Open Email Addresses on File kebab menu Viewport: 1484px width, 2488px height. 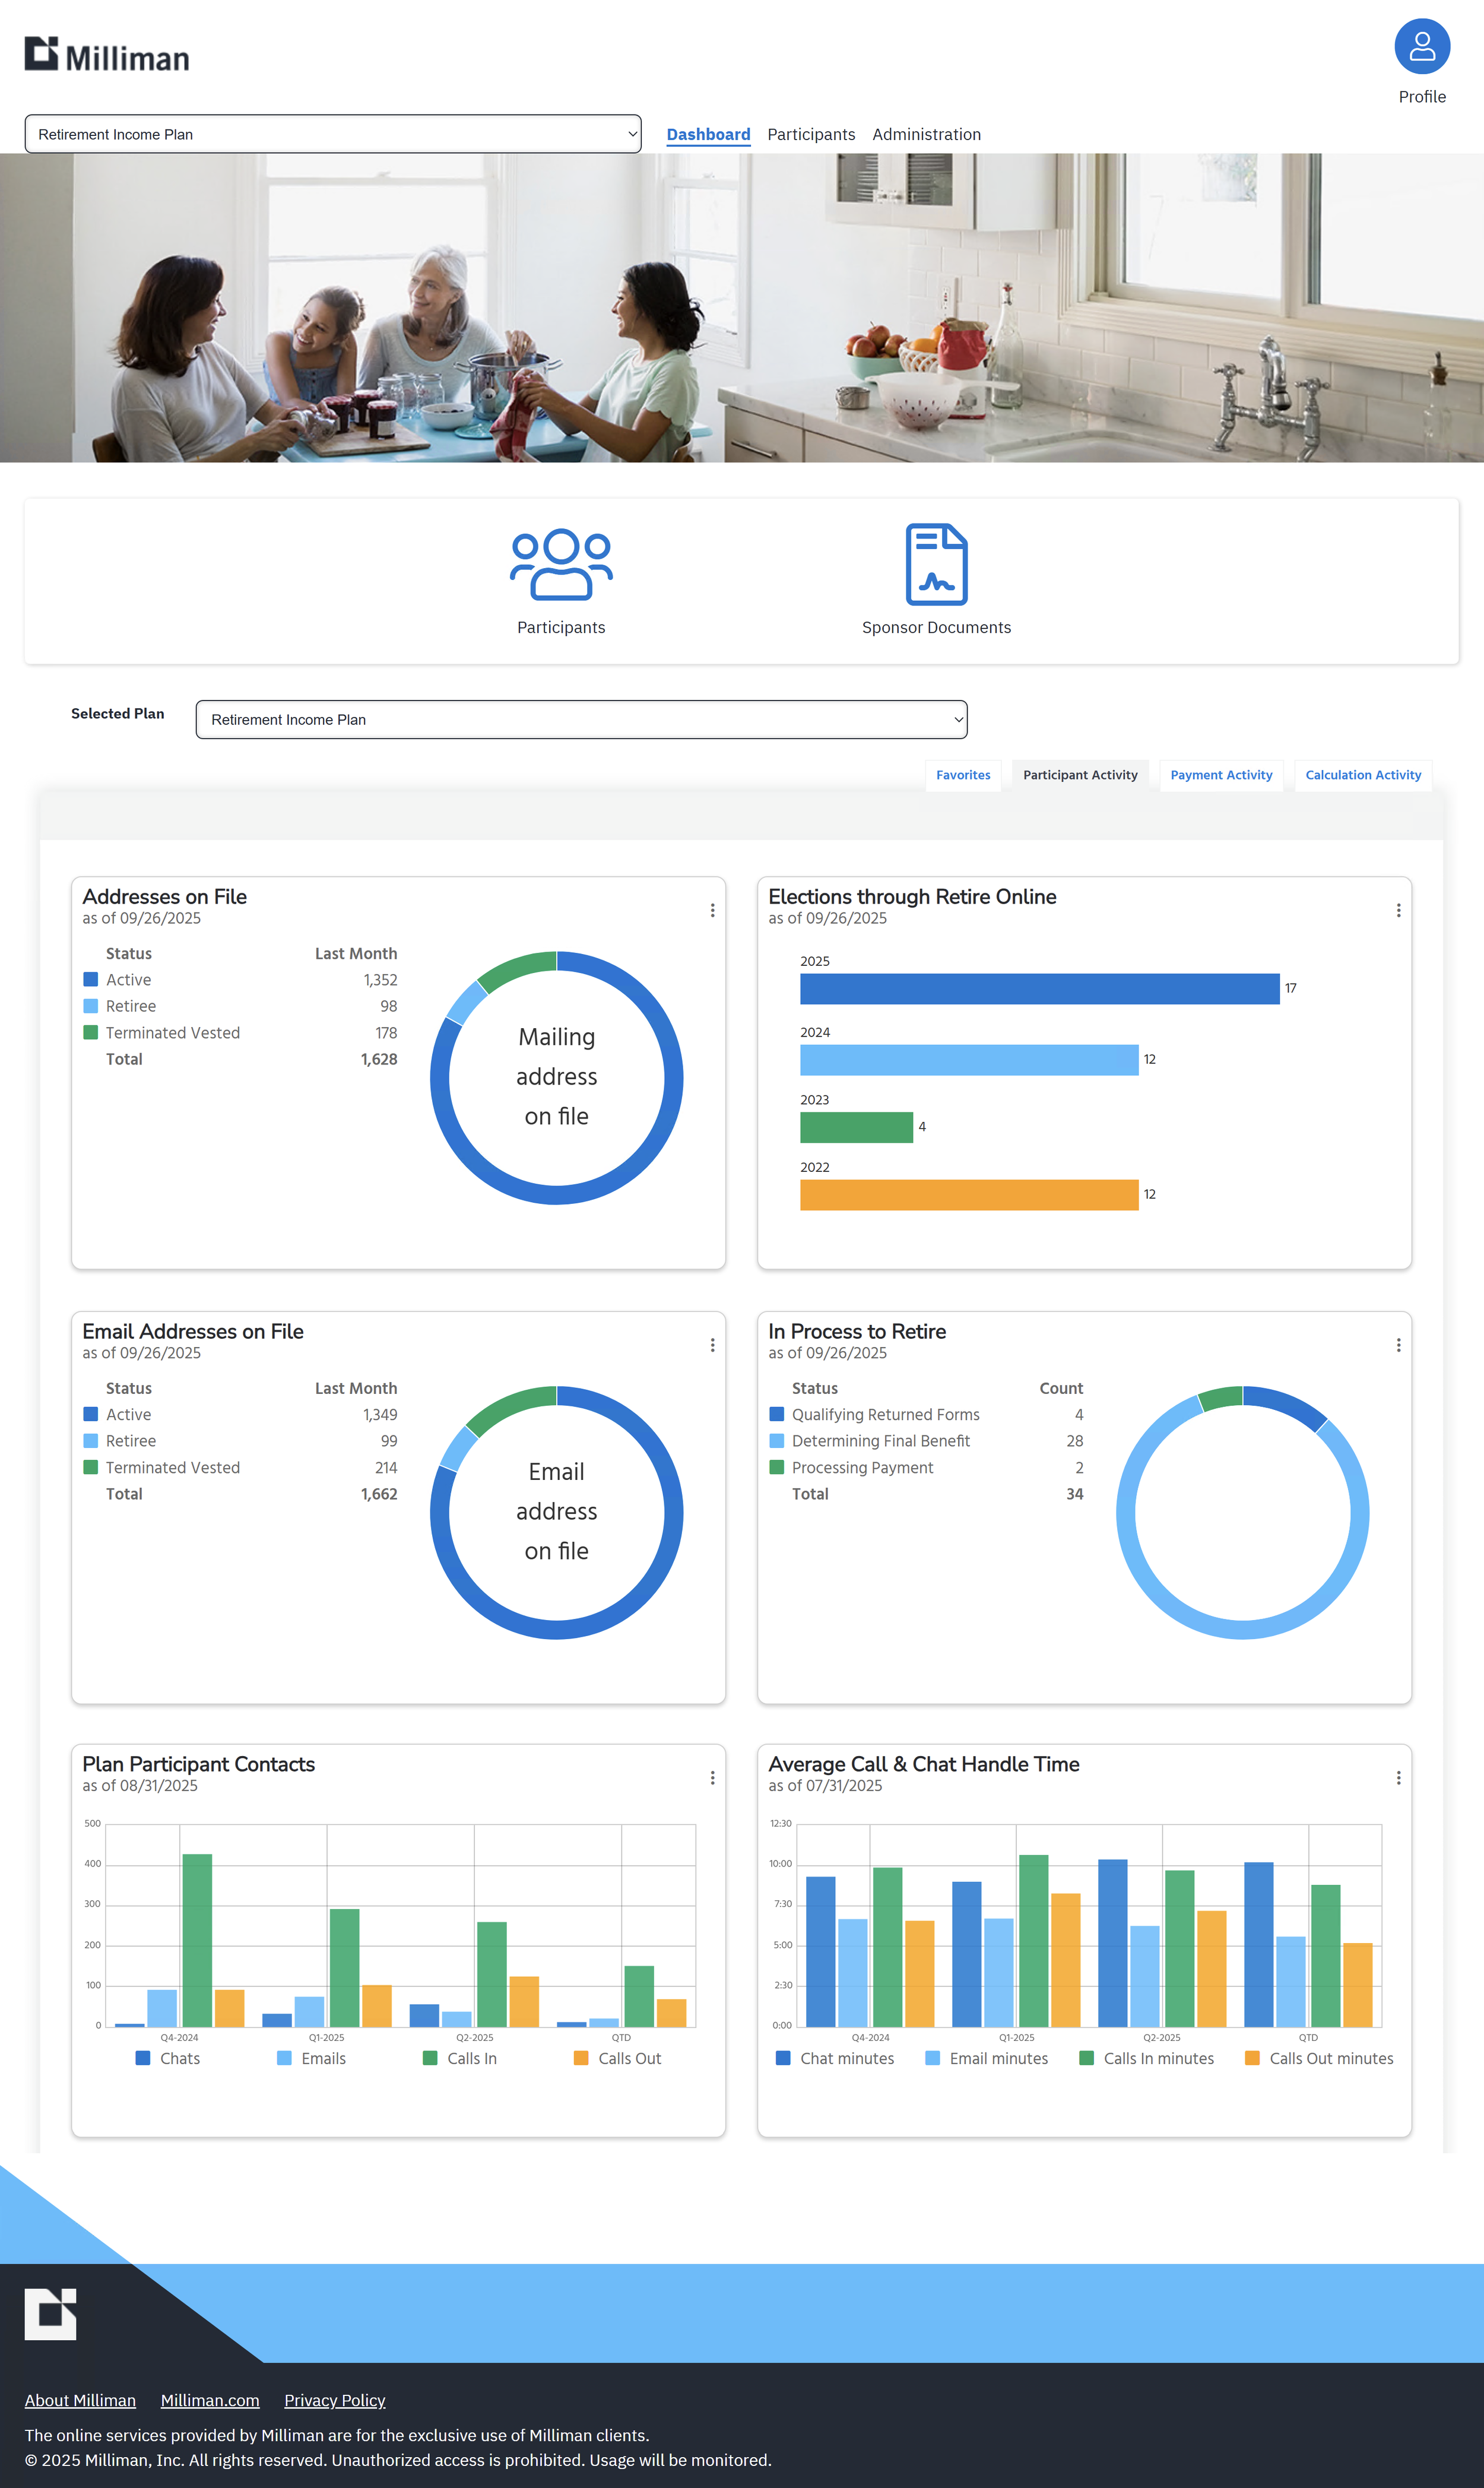tap(712, 1345)
